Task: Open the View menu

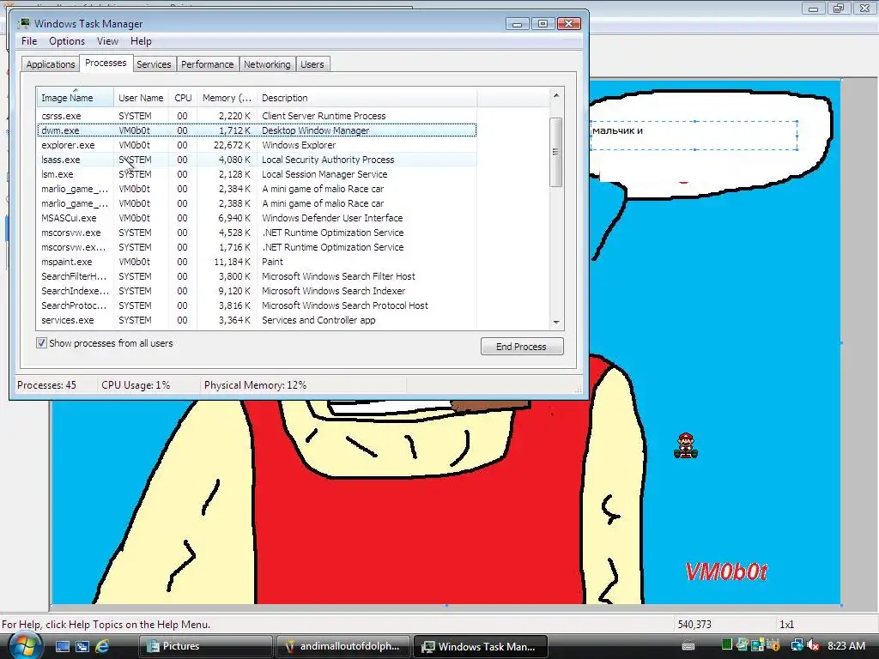Action: [x=107, y=41]
